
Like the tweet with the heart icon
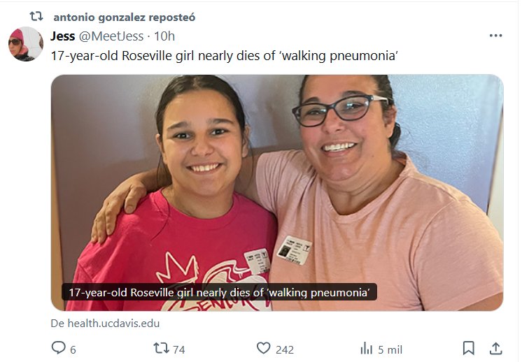pos(263,348)
